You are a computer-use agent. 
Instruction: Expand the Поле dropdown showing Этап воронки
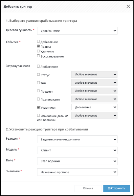[x=77, y=161]
